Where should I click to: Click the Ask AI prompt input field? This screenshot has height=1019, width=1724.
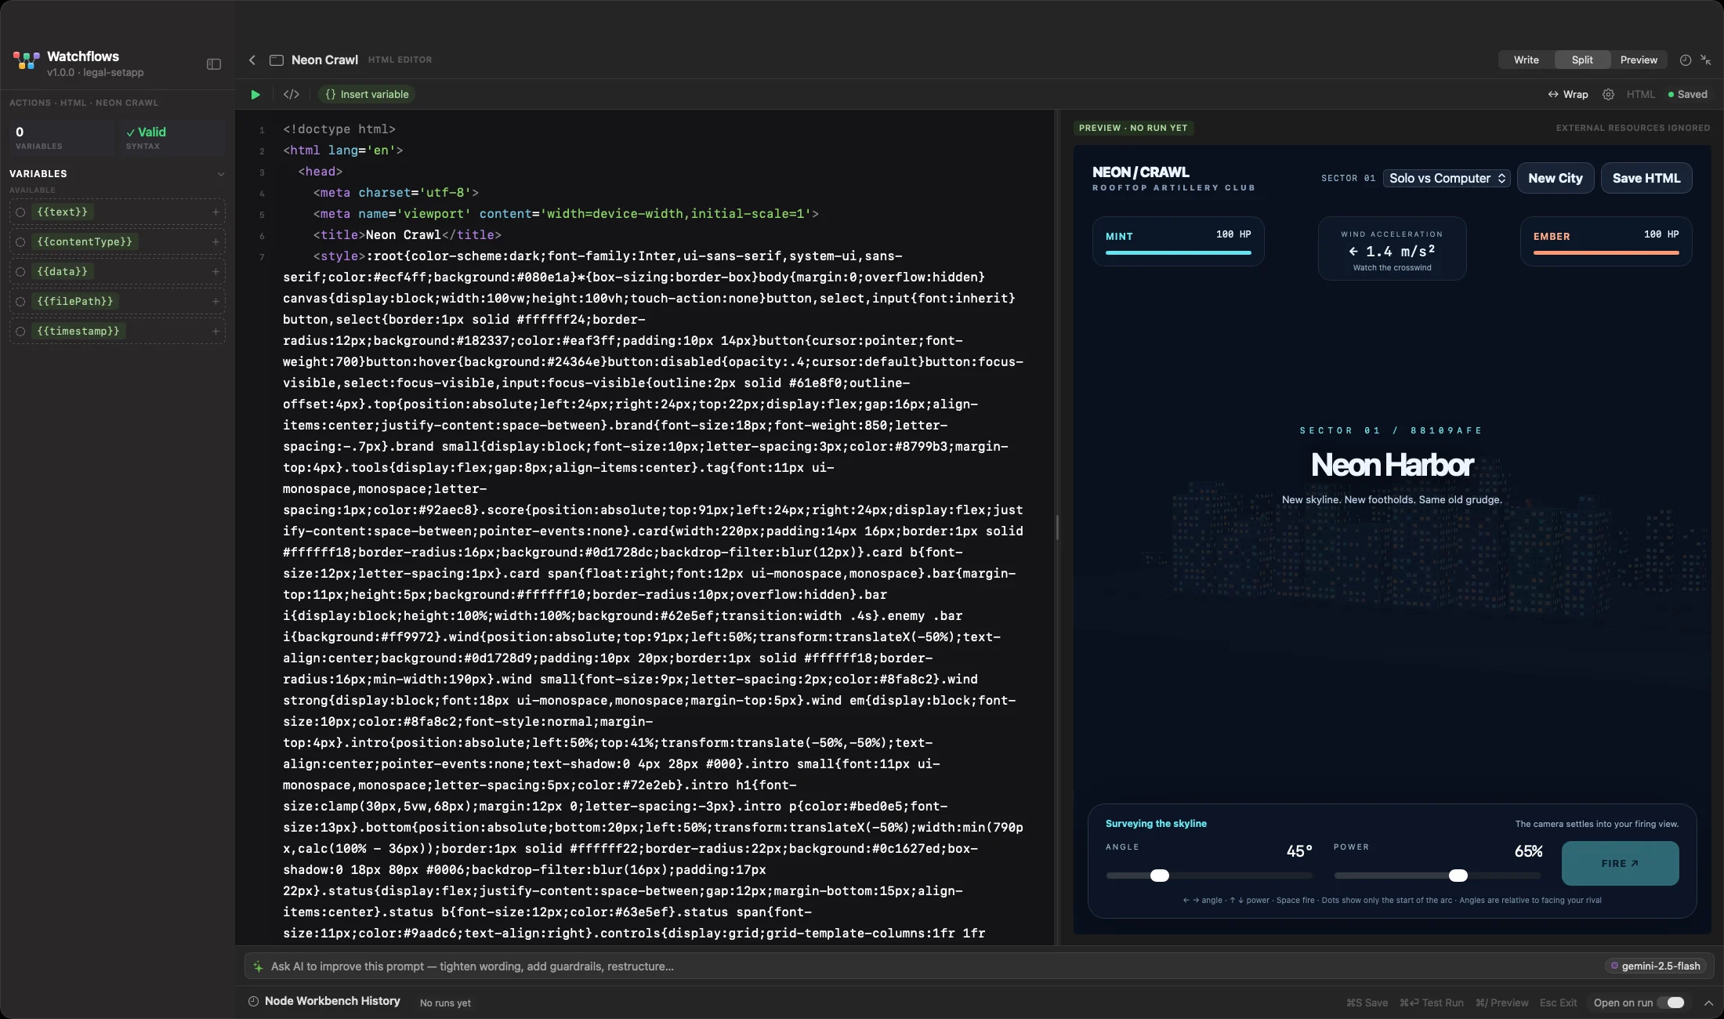click(925, 966)
